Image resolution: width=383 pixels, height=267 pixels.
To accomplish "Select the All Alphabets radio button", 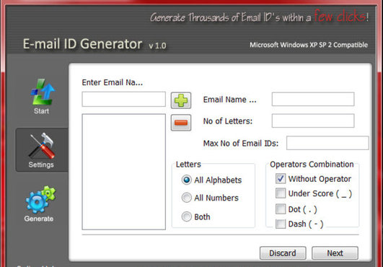I will (186, 180).
